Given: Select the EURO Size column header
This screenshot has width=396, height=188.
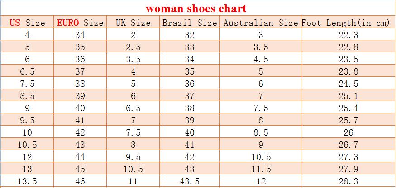Looking at the screenshot, I should pyautogui.click(x=80, y=23).
